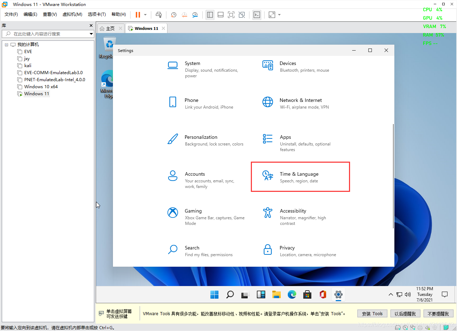This screenshot has width=457, height=331.
Task: Open taskbar Search in the guest
Action: (230, 294)
